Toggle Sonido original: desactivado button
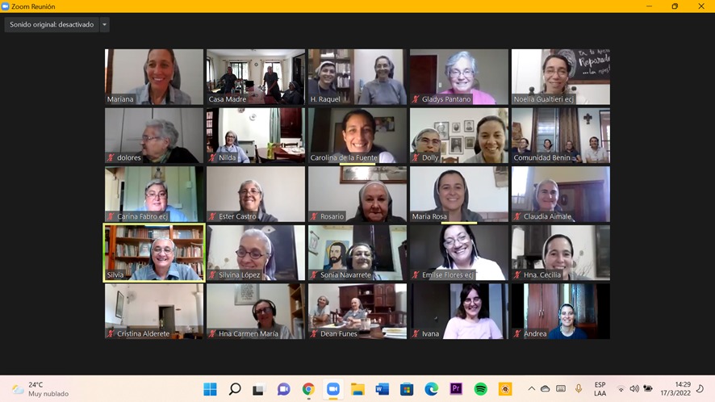 coord(52,25)
